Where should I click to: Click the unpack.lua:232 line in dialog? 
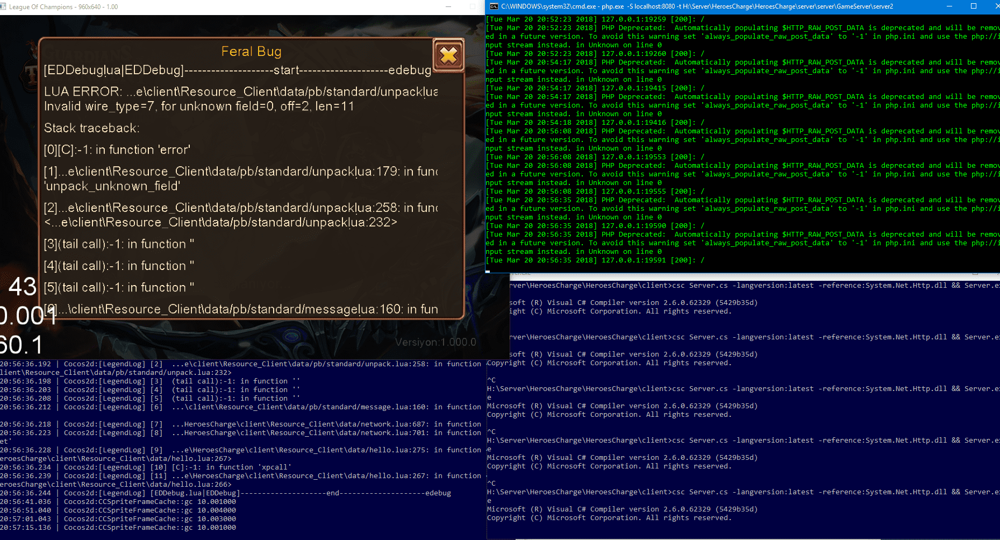coord(220,222)
